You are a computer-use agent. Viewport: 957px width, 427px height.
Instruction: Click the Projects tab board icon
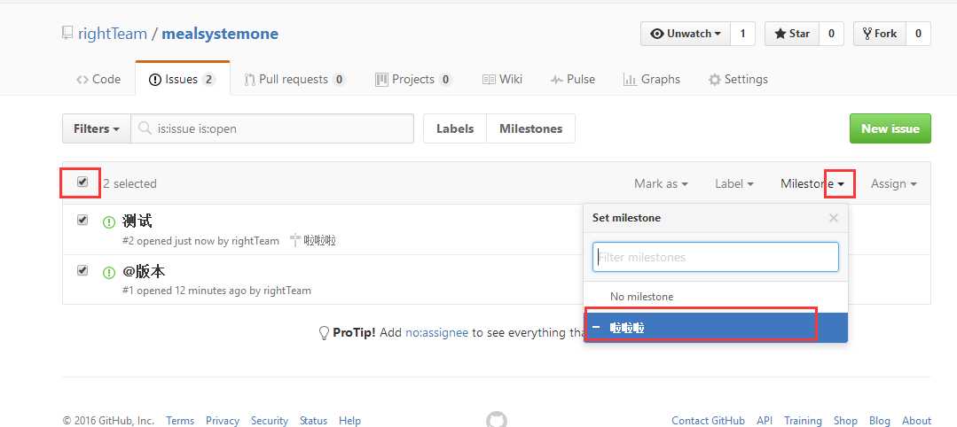(381, 80)
